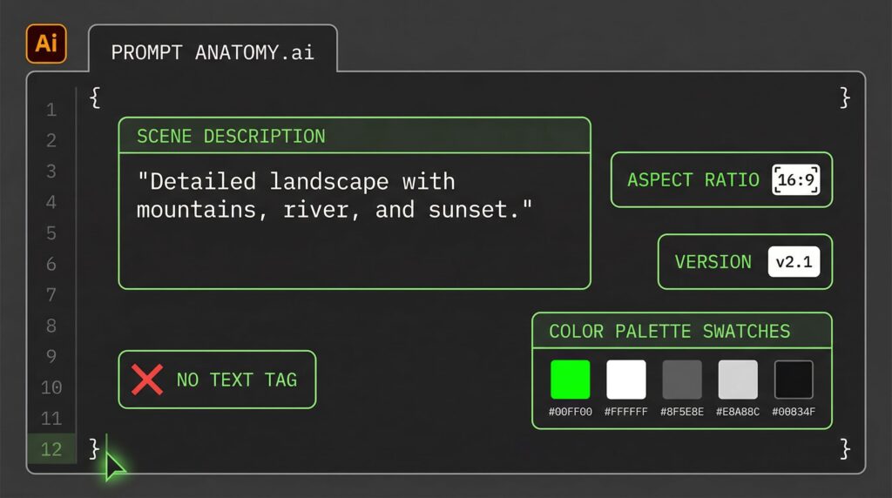The width and height of the screenshot is (892, 498).
Task: Click the SCENE DESCRIPTION header
Action: point(354,136)
